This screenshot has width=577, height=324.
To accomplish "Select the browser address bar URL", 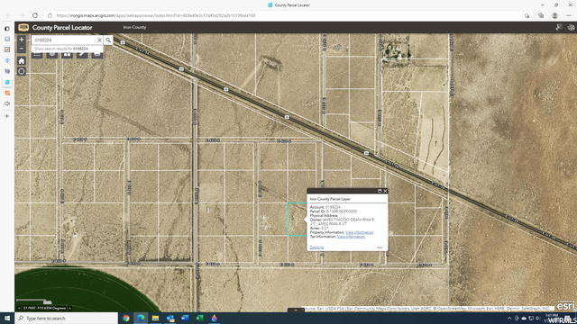I will click(156, 15).
